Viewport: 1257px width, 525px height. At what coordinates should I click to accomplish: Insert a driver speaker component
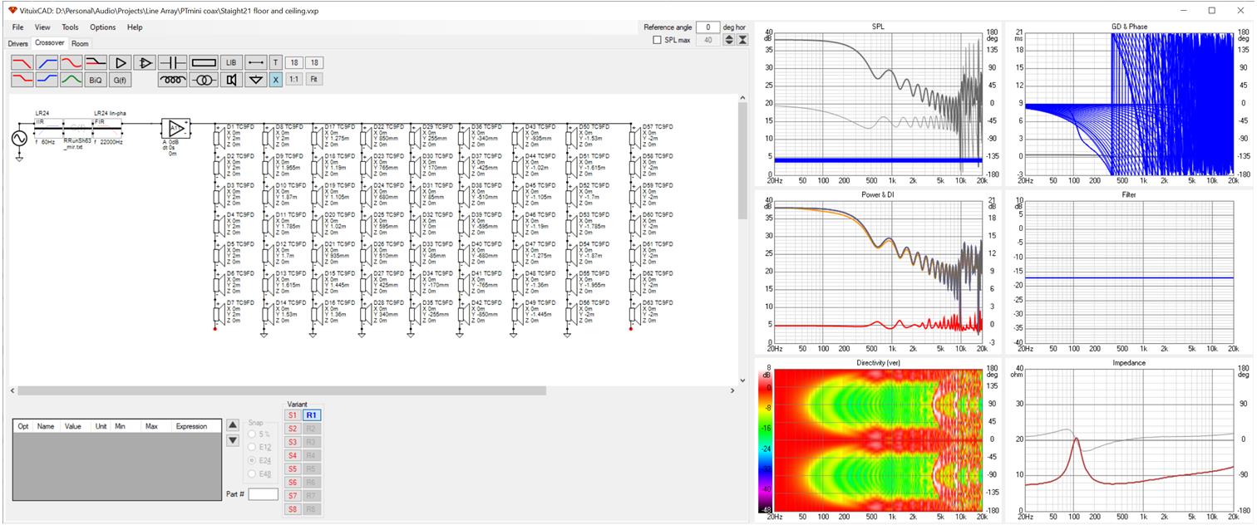[x=231, y=80]
